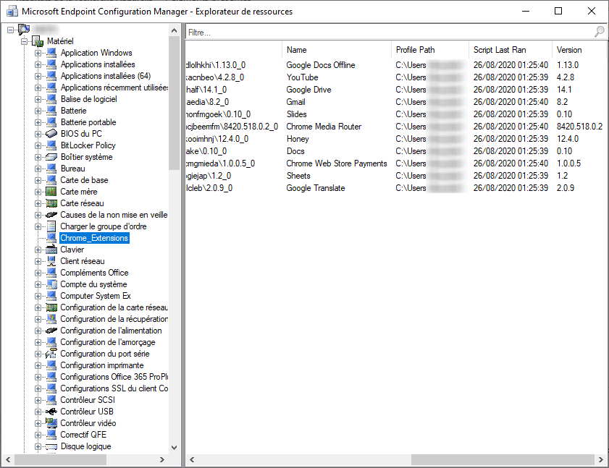
Task: Select the Sheets extension row
Action: pyautogui.click(x=395, y=176)
